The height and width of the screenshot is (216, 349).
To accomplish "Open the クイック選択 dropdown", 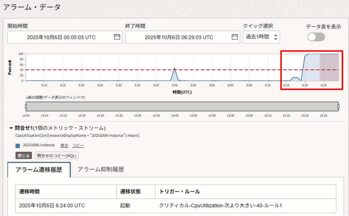I will tap(261, 37).
